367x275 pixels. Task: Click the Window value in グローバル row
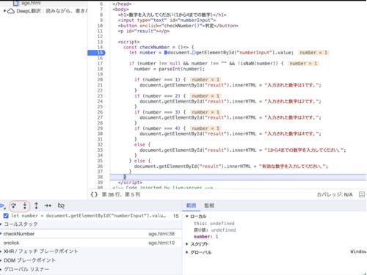coord(358,252)
